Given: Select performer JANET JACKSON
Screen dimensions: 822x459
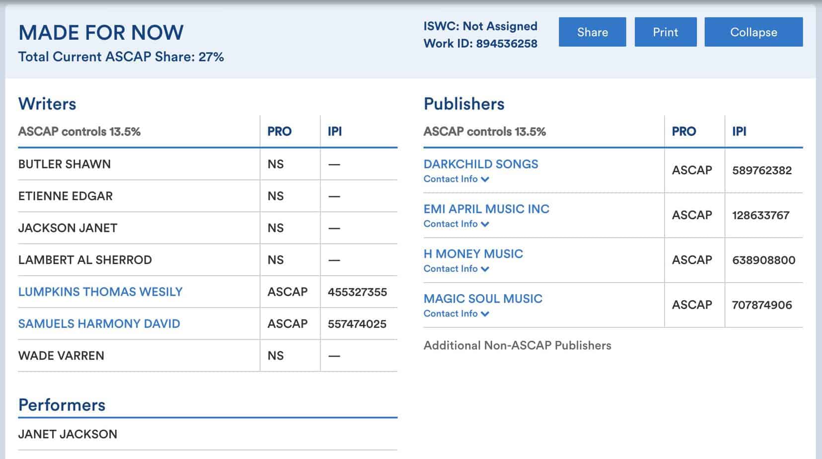Looking at the screenshot, I should pyautogui.click(x=68, y=434).
